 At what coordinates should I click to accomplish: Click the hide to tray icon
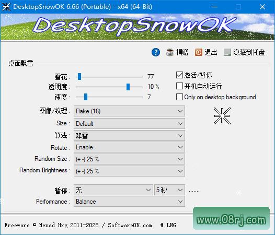227,52
